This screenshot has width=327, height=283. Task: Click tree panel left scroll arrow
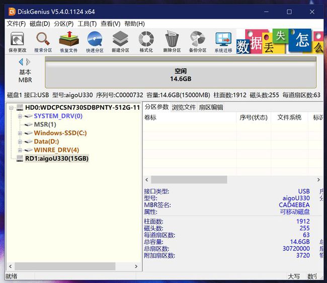tap(11, 266)
